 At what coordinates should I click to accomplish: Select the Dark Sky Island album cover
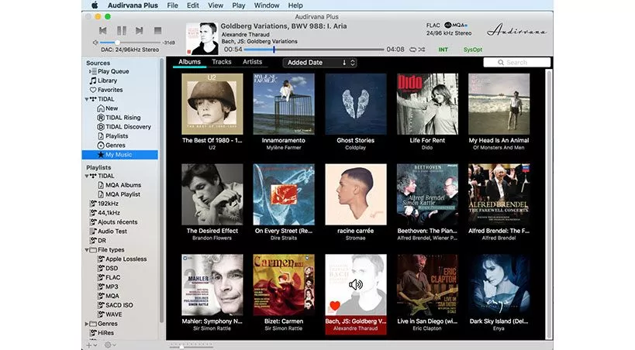pos(499,285)
